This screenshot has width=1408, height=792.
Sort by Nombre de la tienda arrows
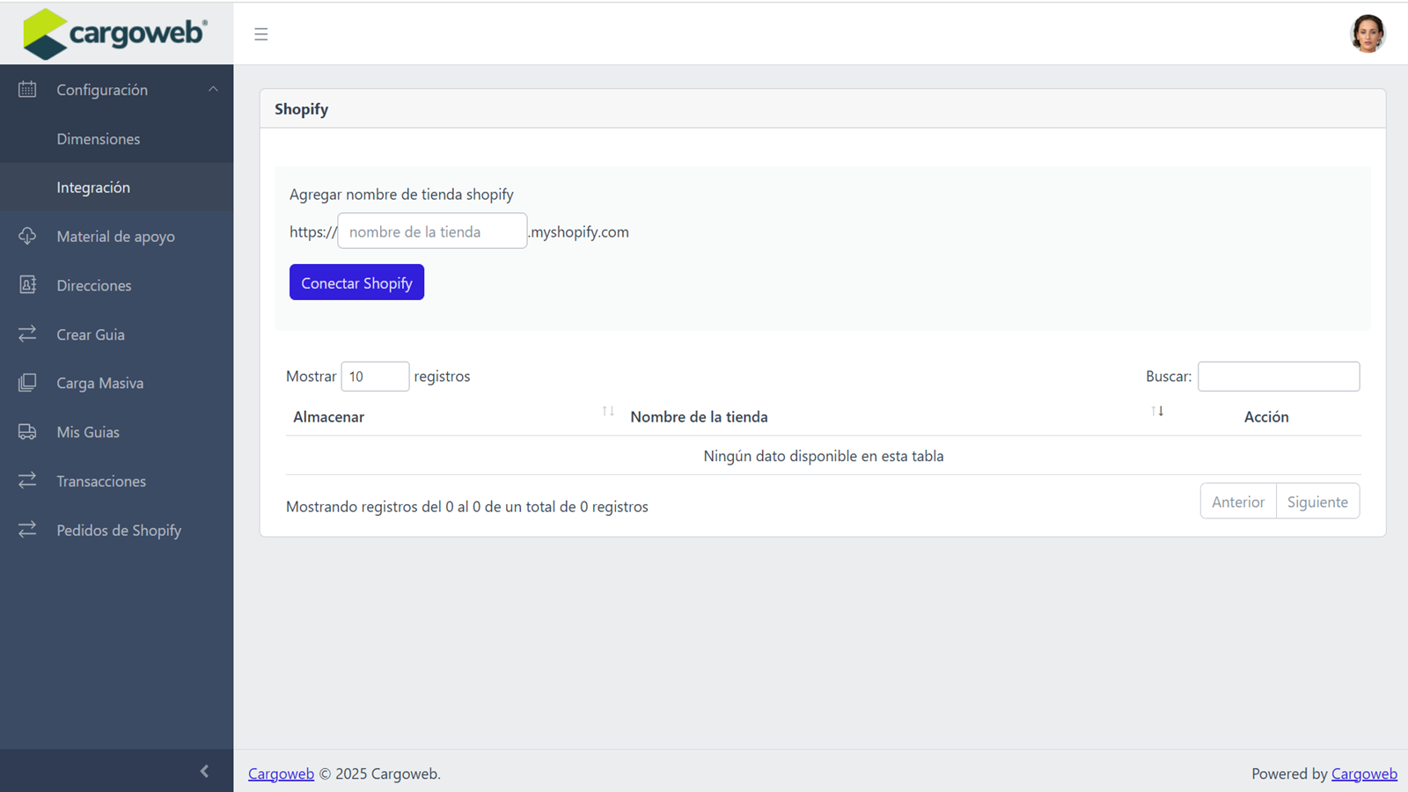[1157, 411]
